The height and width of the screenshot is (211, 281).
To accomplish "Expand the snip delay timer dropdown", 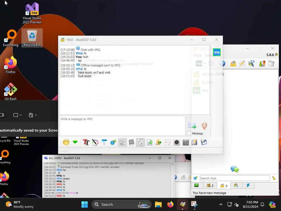I will point(36,115).
